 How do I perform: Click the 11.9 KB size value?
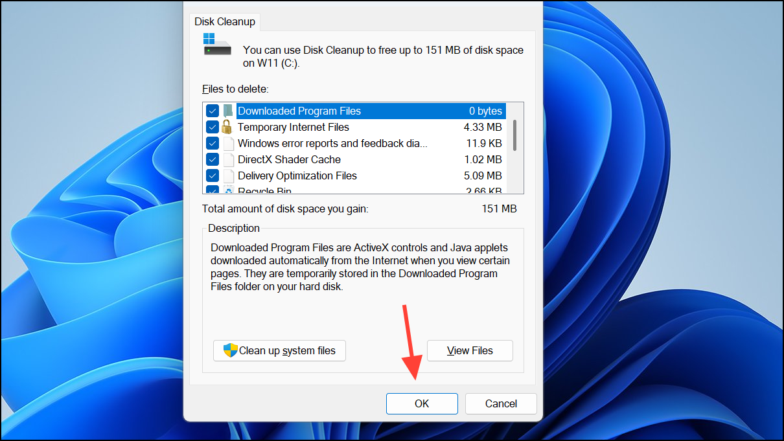tap(484, 143)
